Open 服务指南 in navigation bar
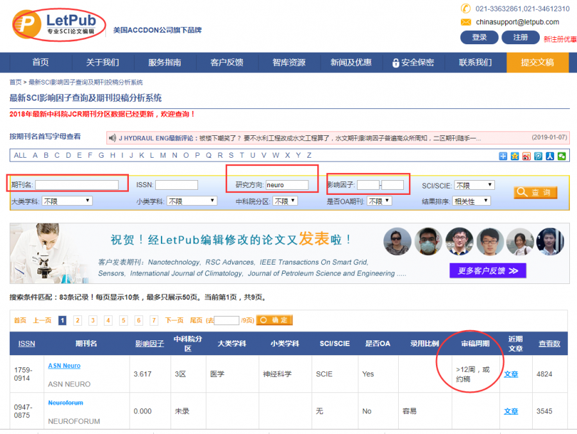577x434 pixels. pyautogui.click(x=165, y=62)
